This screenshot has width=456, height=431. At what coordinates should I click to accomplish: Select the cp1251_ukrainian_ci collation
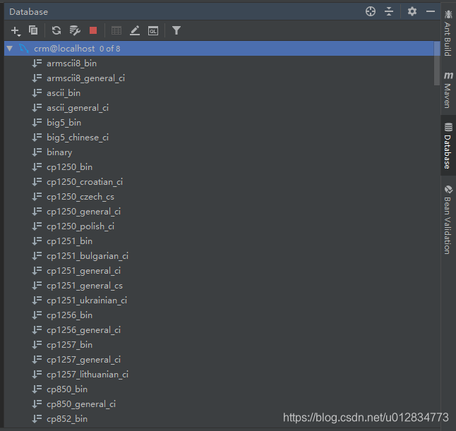click(87, 301)
